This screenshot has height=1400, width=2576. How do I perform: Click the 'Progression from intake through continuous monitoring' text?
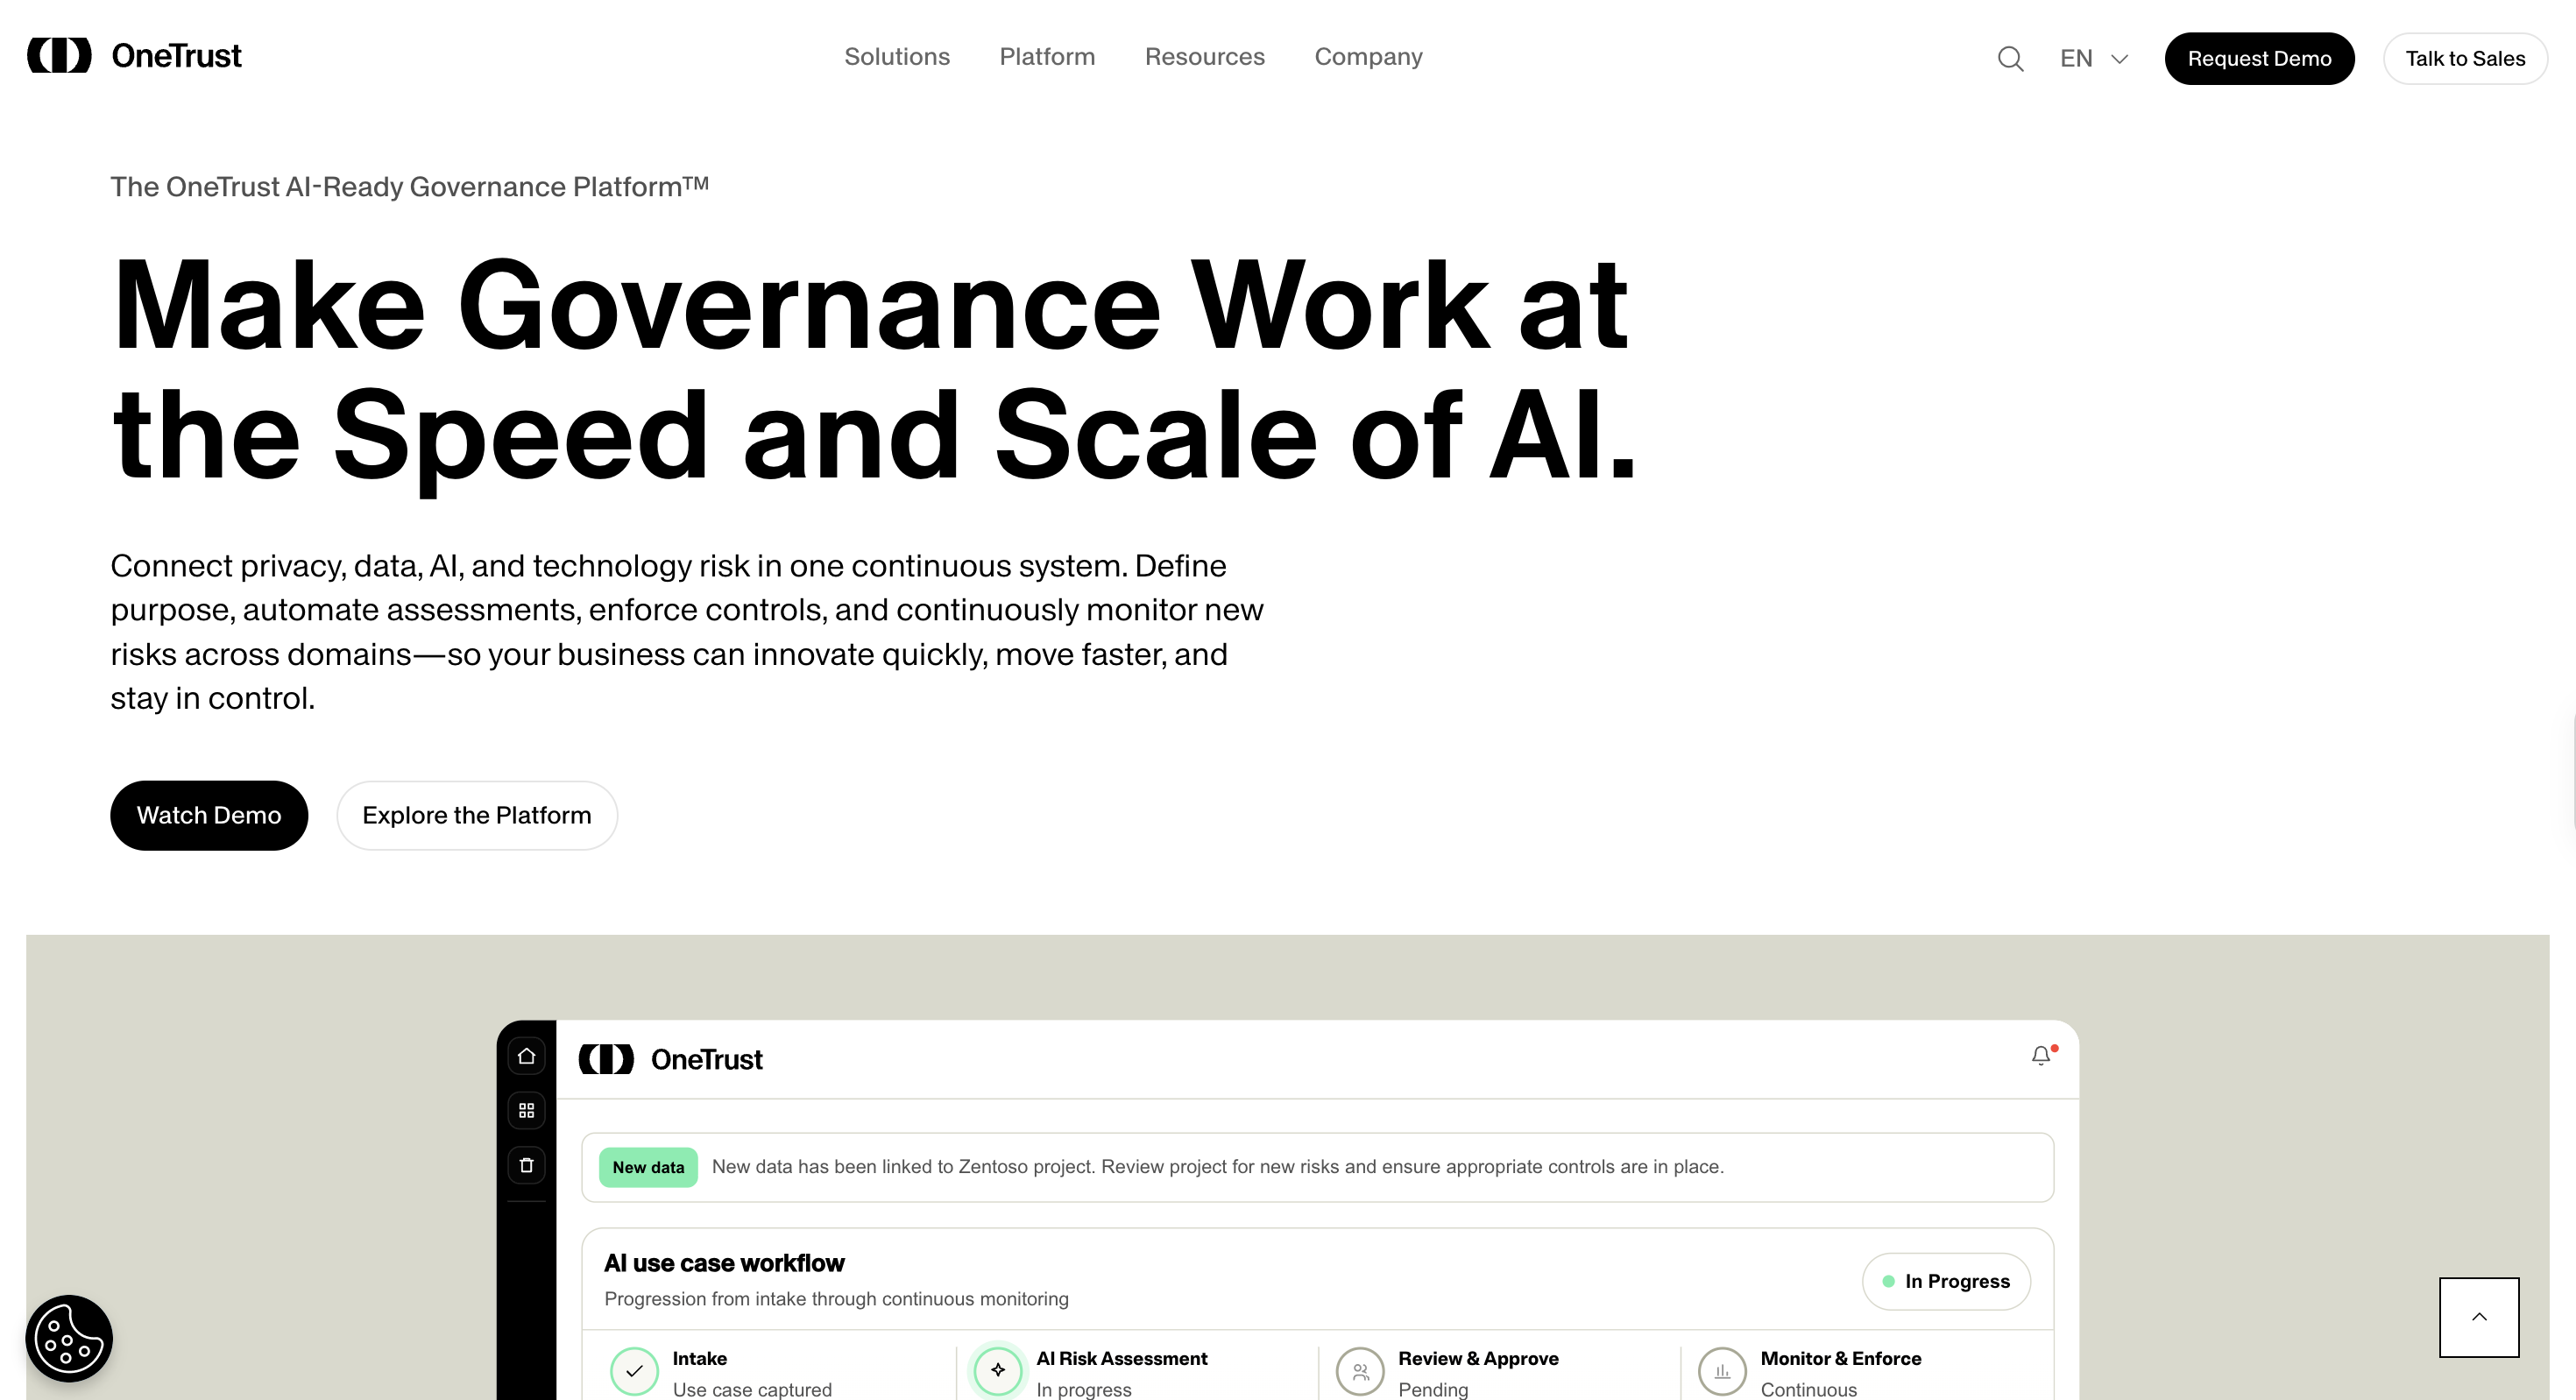point(836,1298)
